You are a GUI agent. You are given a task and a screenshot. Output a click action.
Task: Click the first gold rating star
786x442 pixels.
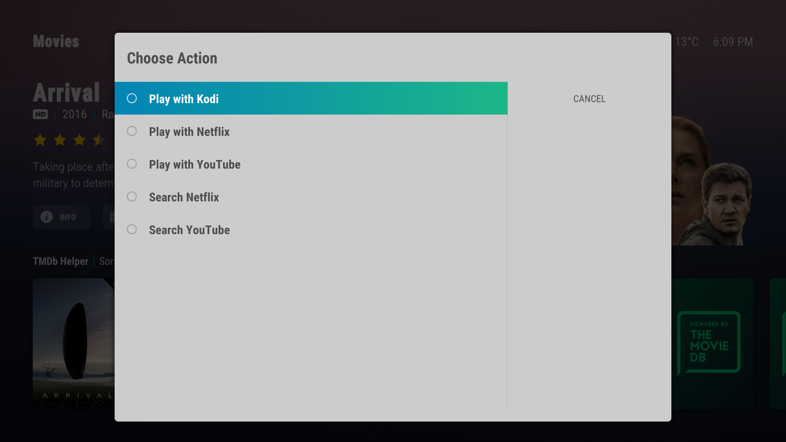(x=40, y=140)
